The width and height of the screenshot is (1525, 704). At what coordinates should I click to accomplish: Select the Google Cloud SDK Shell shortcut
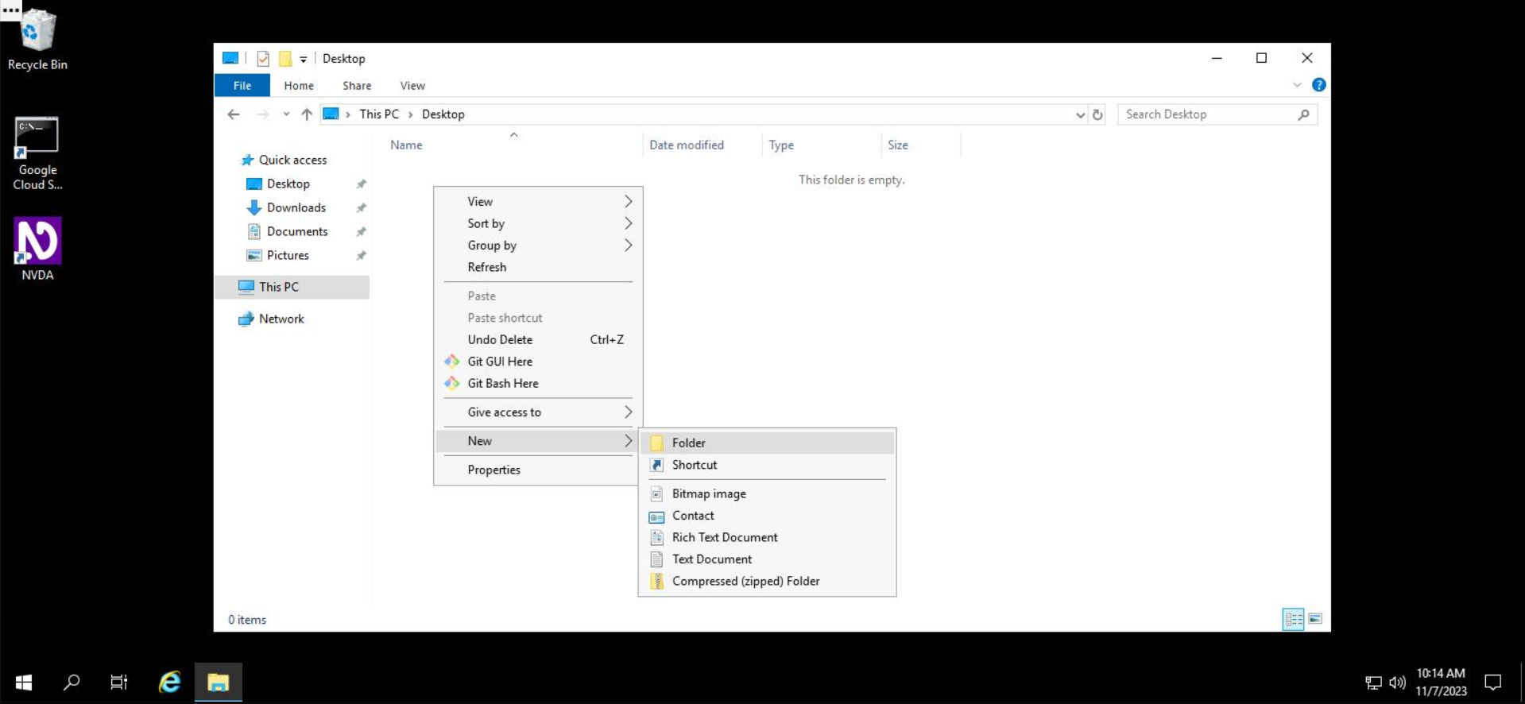click(x=37, y=154)
